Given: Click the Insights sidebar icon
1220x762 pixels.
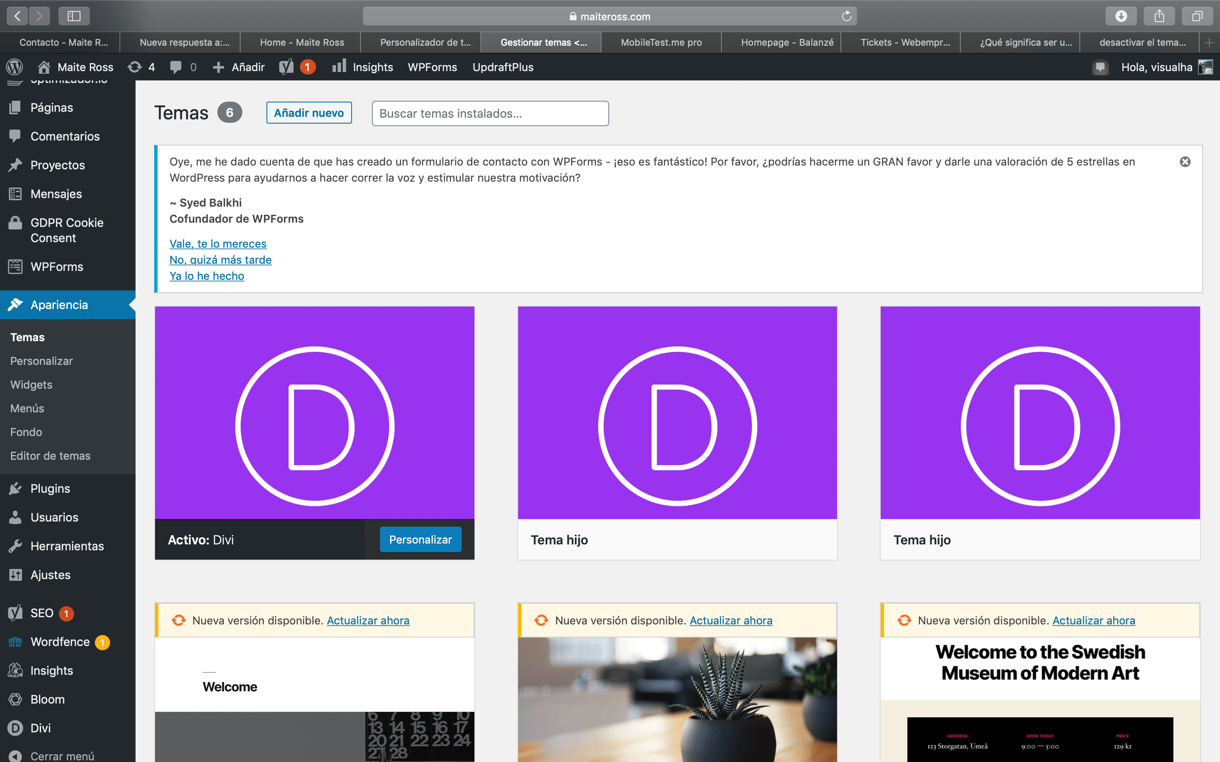Looking at the screenshot, I should pyautogui.click(x=15, y=671).
